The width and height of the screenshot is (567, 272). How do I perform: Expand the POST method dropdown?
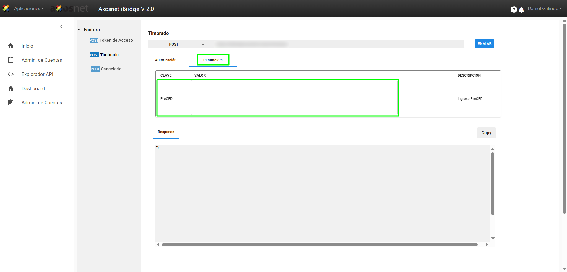click(177, 44)
